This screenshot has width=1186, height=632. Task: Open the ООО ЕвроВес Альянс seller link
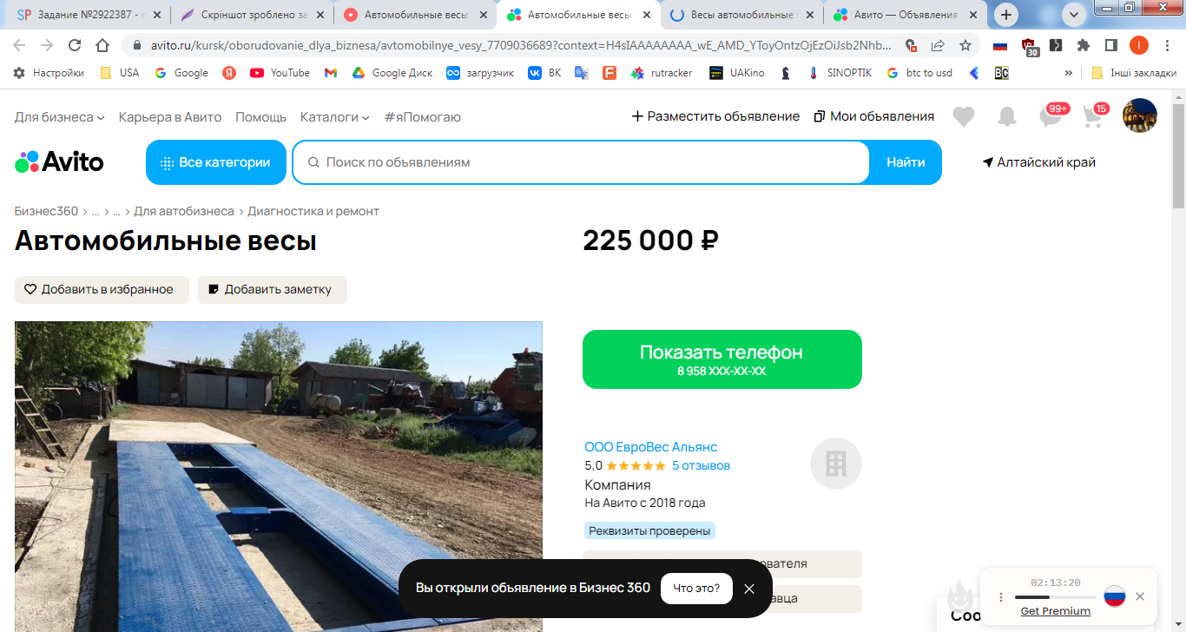click(x=650, y=447)
